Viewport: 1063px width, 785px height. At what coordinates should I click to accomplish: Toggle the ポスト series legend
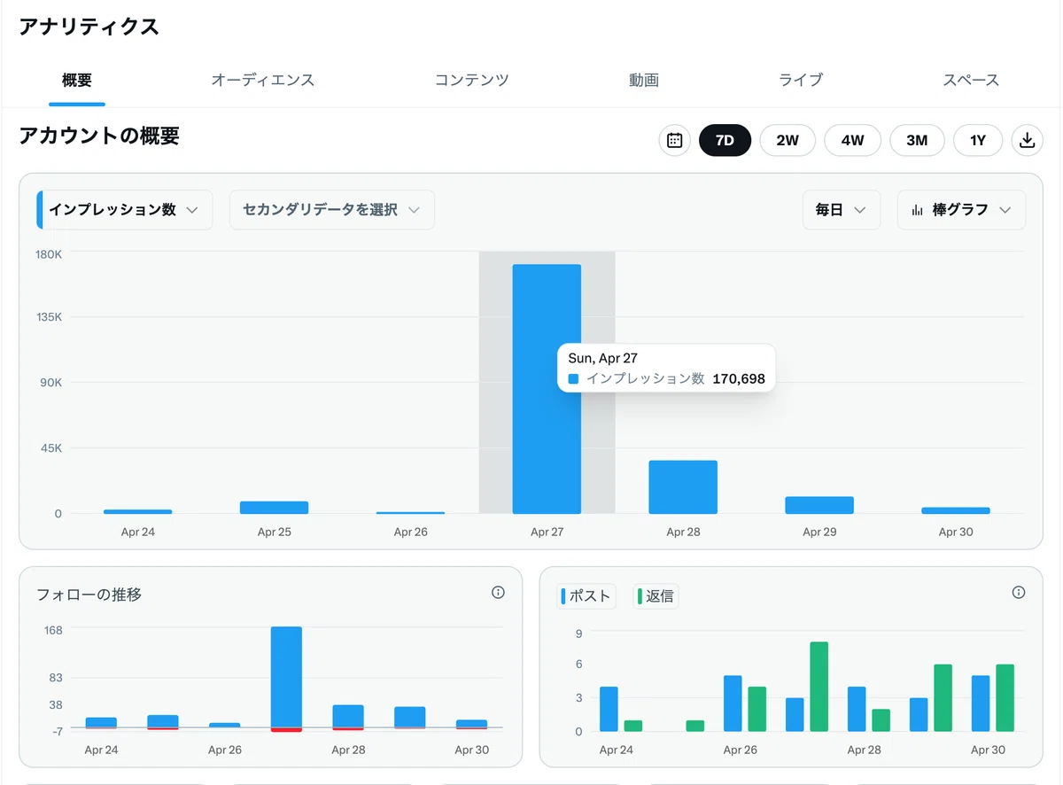point(586,596)
